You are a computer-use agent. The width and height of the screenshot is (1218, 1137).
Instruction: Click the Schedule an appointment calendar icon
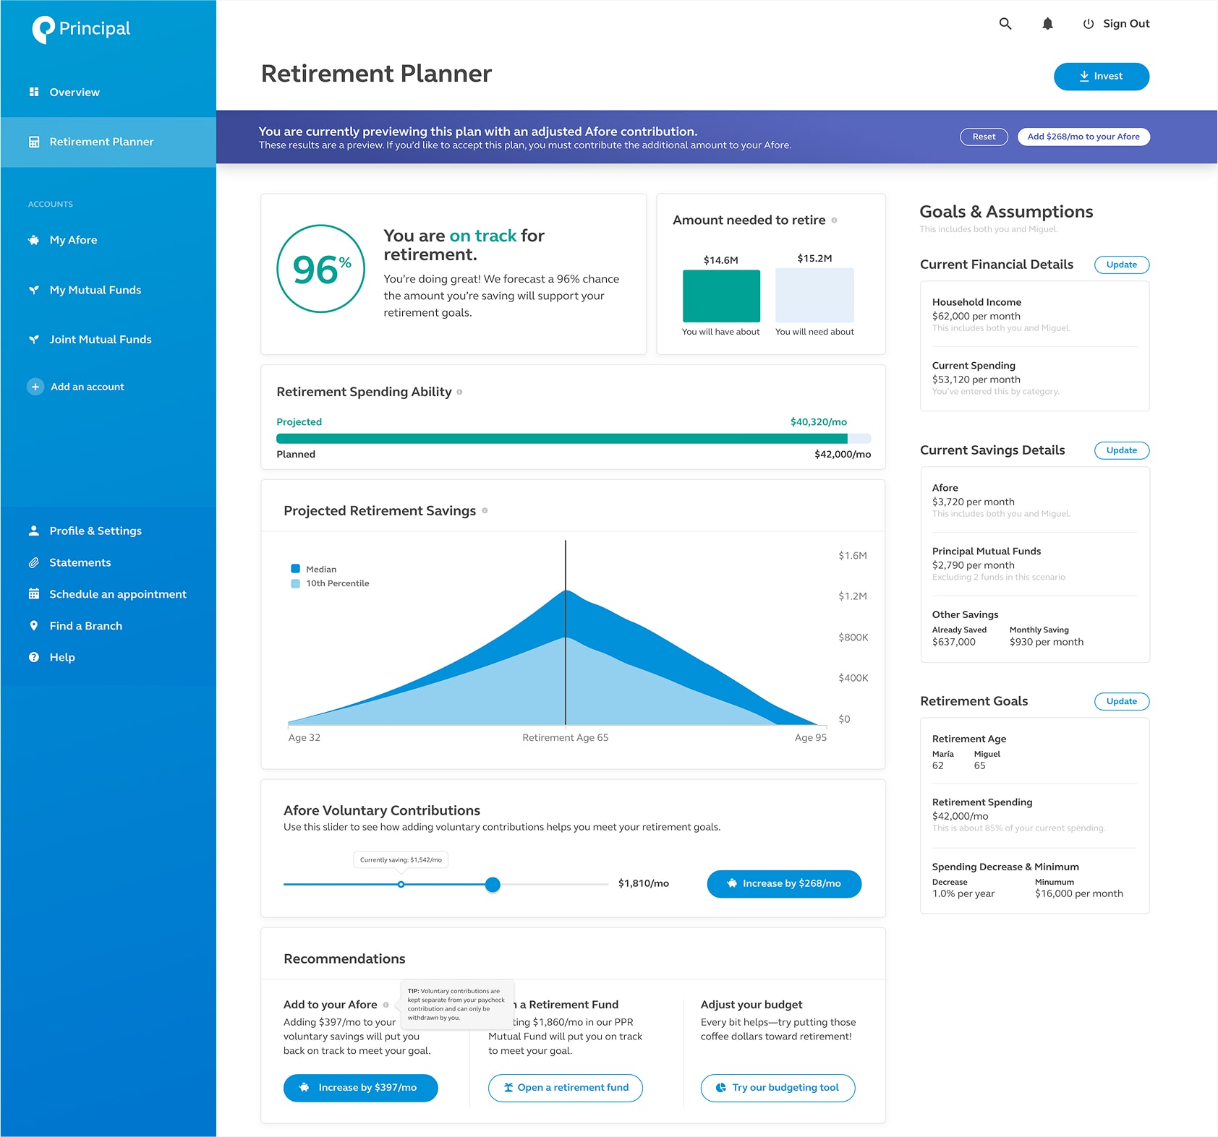pyautogui.click(x=33, y=593)
